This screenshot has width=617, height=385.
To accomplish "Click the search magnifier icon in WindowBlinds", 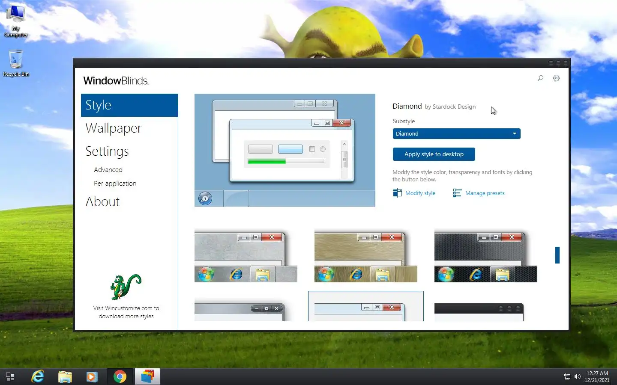I will (x=540, y=78).
